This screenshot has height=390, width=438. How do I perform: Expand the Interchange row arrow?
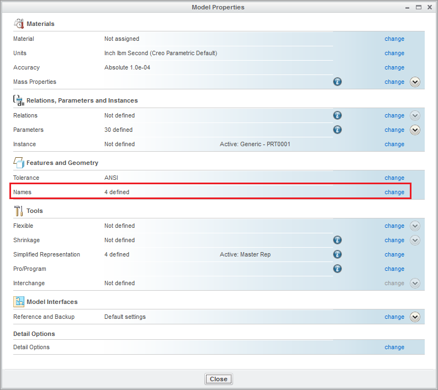(x=415, y=283)
